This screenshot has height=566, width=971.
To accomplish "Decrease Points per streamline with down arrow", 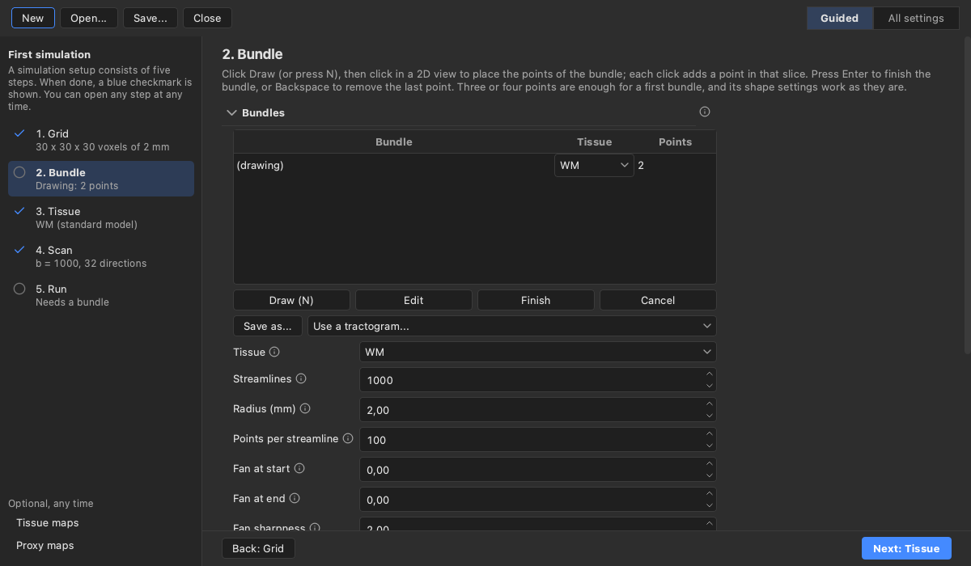I will pos(710,446).
